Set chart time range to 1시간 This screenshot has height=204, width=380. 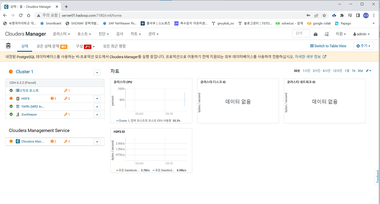[306, 71]
